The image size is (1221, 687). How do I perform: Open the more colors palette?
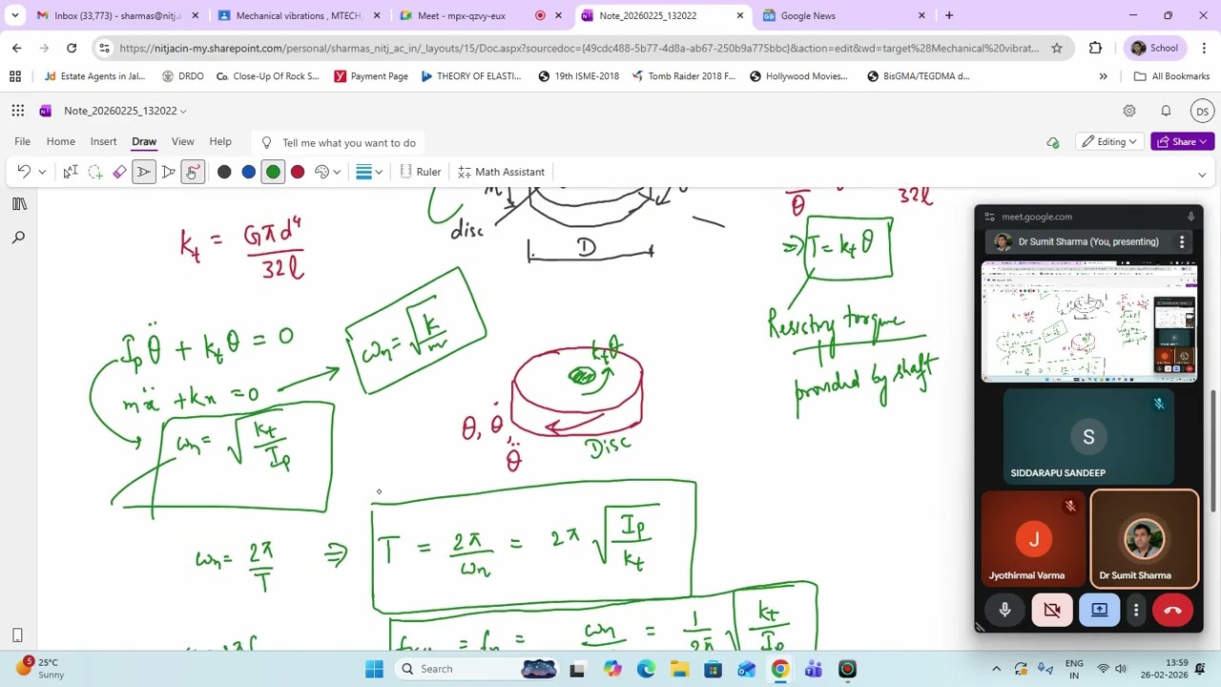[327, 172]
